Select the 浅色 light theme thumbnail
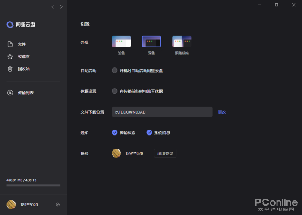 (121, 41)
